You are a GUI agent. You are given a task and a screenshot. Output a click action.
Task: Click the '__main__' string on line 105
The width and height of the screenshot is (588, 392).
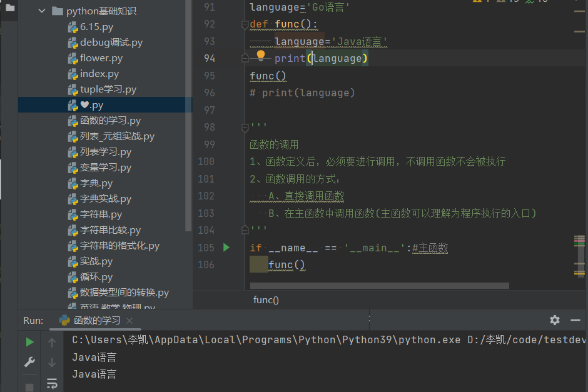point(375,248)
